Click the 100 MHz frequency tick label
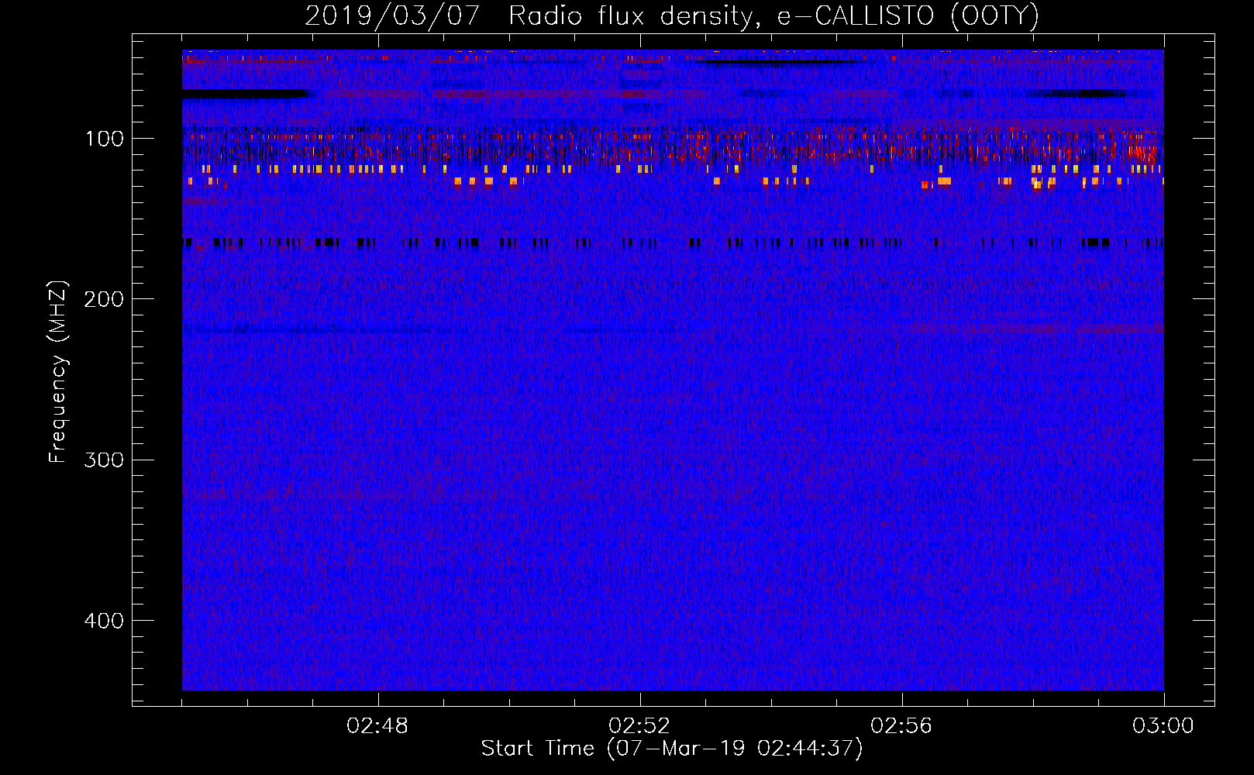The image size is (1254, 775). click(105, 139)
